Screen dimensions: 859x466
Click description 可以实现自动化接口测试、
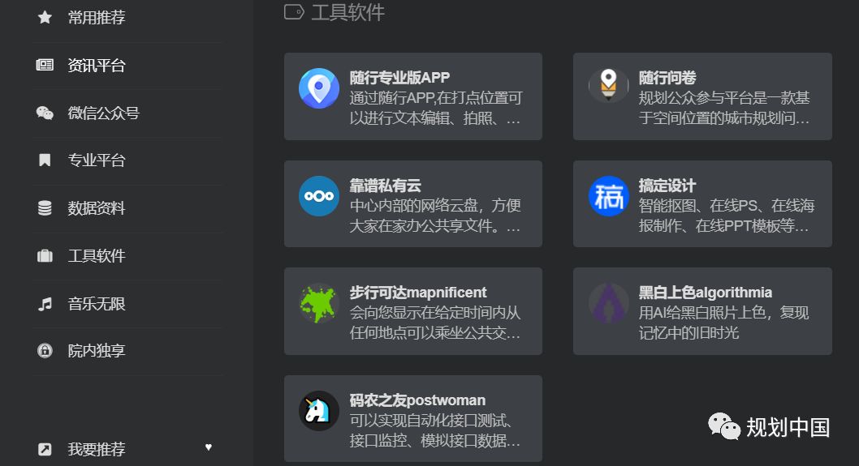click(x=431, y=421)
